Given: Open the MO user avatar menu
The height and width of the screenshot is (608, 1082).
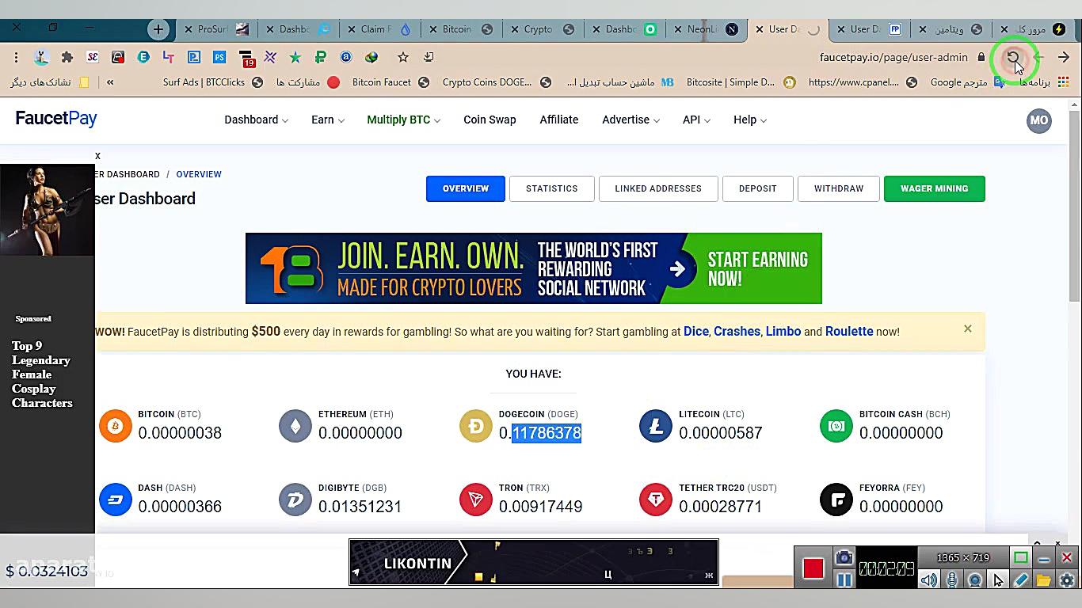Looking at the screenshot, I should pos(1038,120).
